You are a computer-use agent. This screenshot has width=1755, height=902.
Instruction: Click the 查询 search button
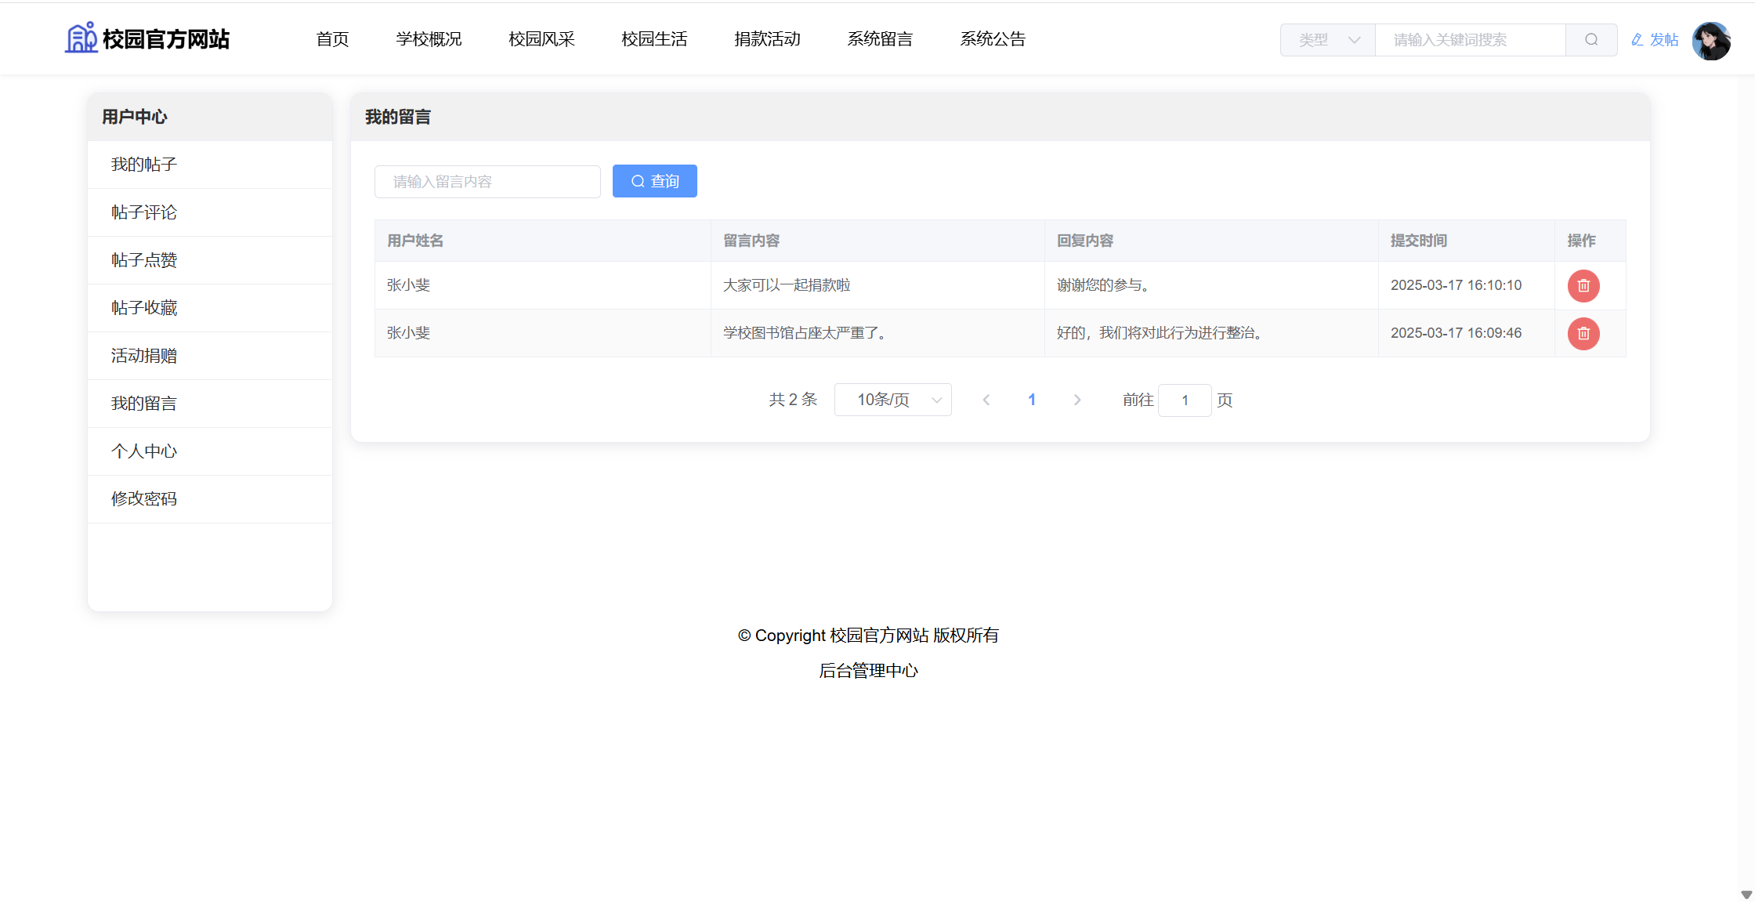click(x=654, y=182)
